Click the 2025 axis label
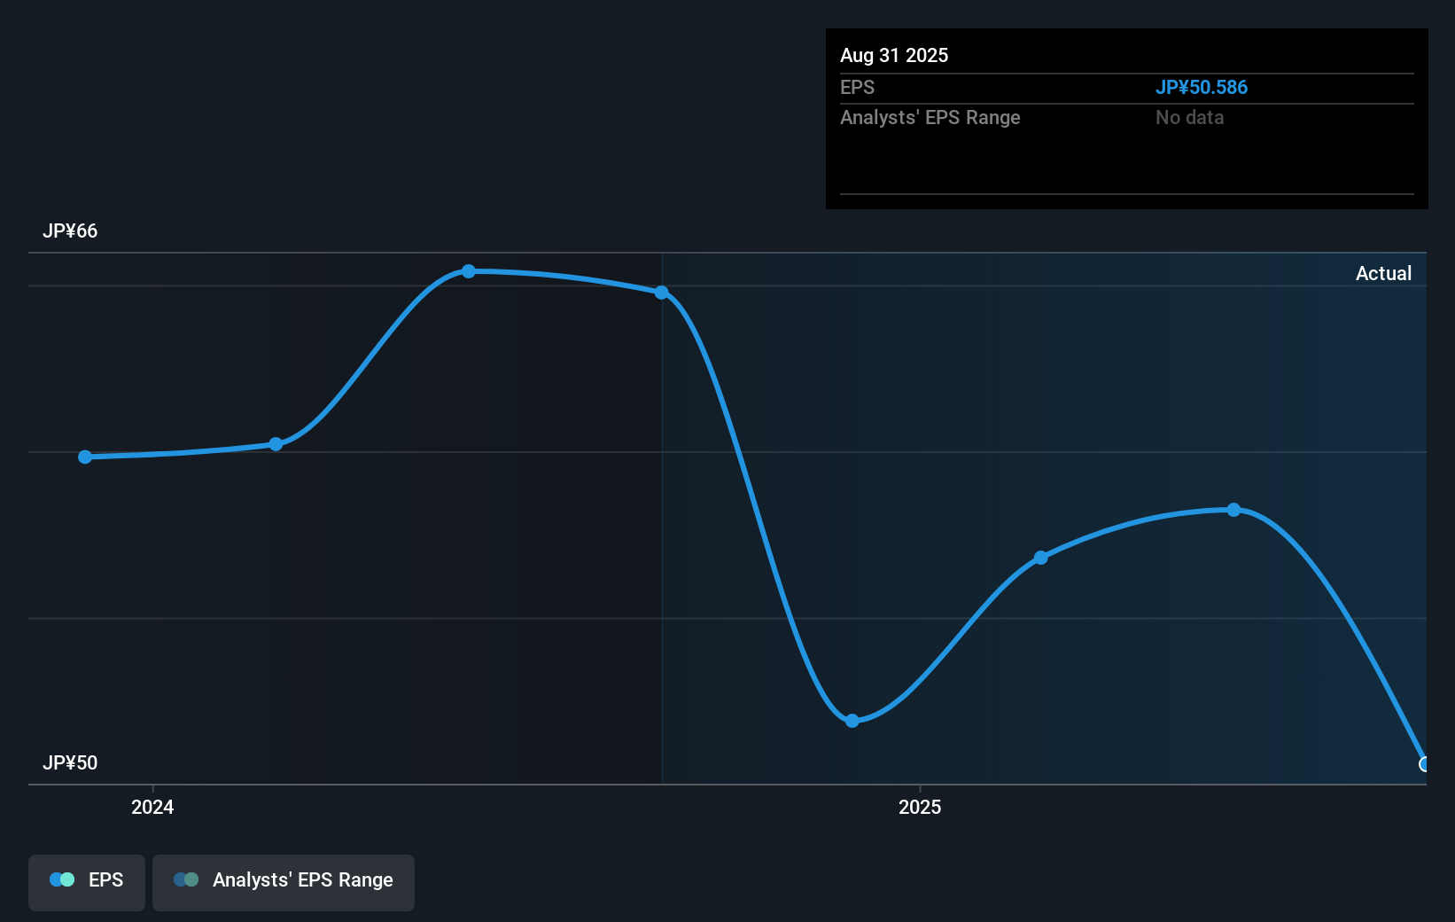Image resolution: width=1455 pixels, height=922 pixels. coord(920,807)
